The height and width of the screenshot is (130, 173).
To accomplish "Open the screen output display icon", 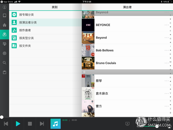I will (x=127, y=124).
